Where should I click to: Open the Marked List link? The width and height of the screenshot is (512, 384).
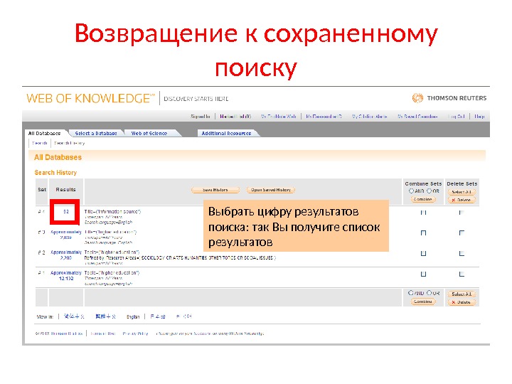pyautogui.click(x=235, y=116)
